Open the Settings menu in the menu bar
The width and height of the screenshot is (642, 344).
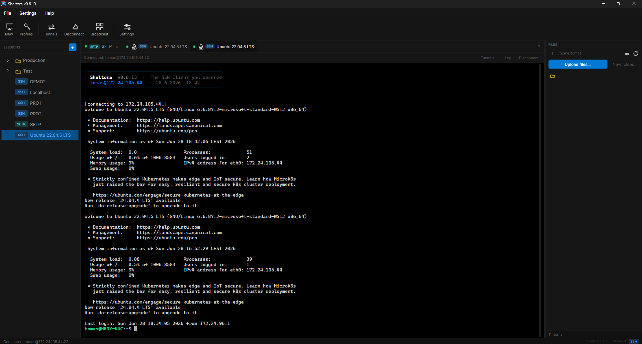[x=28, y=13]
